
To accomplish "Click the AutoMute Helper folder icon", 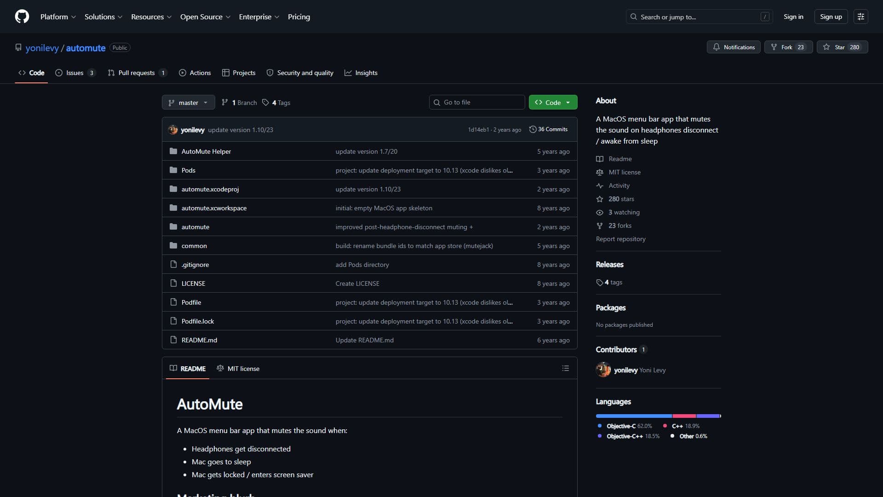I will [x=173, y=151].
